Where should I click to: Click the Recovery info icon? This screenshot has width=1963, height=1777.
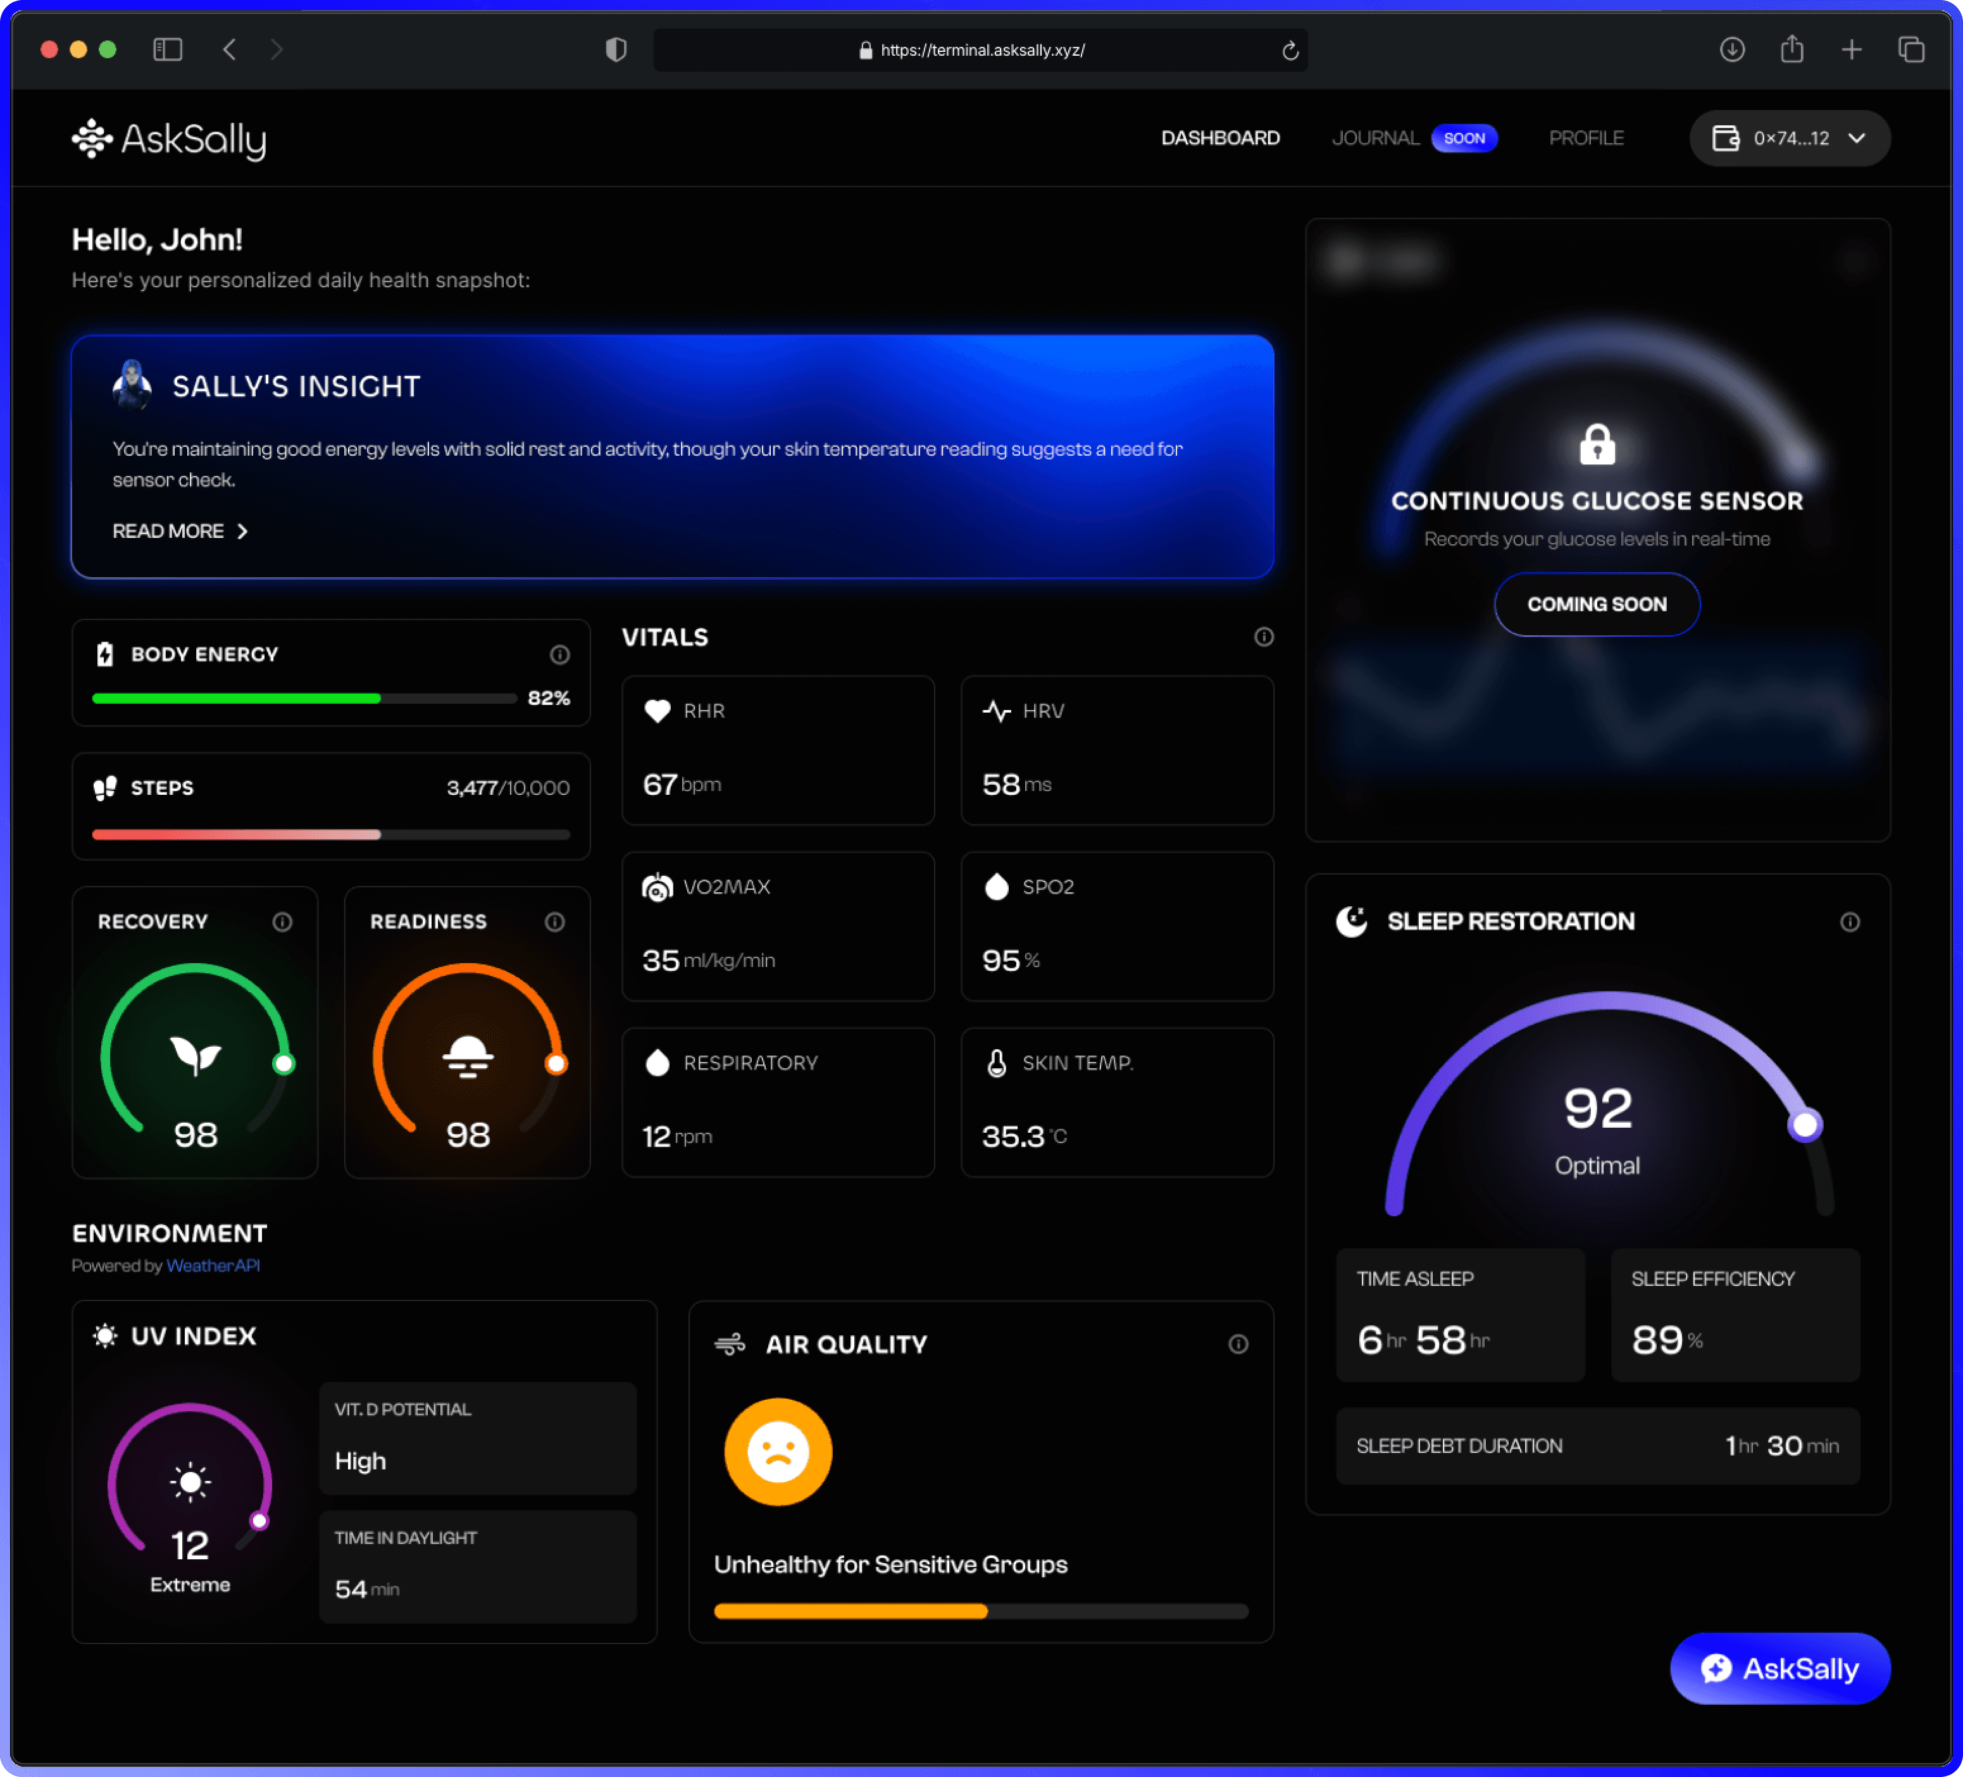(x=282, y=921)
